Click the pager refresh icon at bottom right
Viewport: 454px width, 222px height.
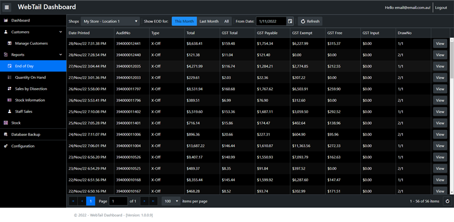[447, 201]
